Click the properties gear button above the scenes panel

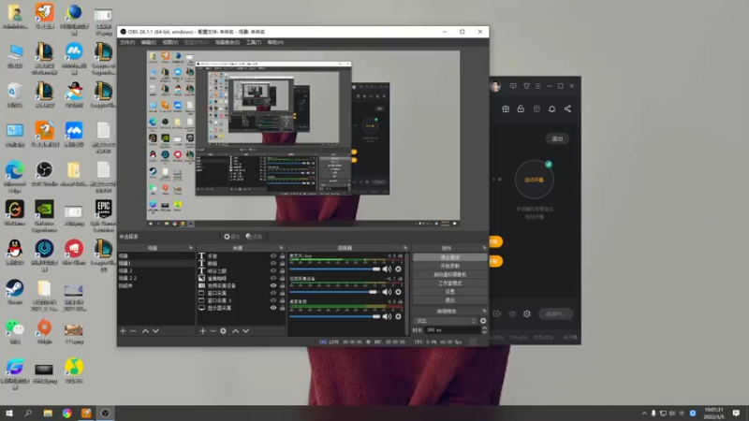coord(231,237)
